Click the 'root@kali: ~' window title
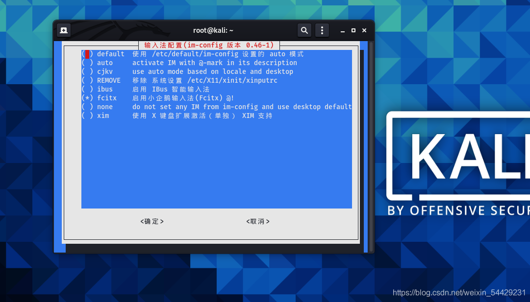Image resolution: width=530 pixels, height=302 pixels. pyautogui.click(x=213, y=30)
